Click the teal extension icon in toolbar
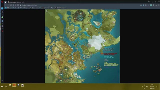Image resolution: width=160 pixels, height=90 pixels. coord(151,5)
